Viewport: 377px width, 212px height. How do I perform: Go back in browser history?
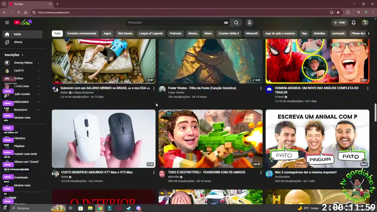pyautogui.click(x=4, y=12)
